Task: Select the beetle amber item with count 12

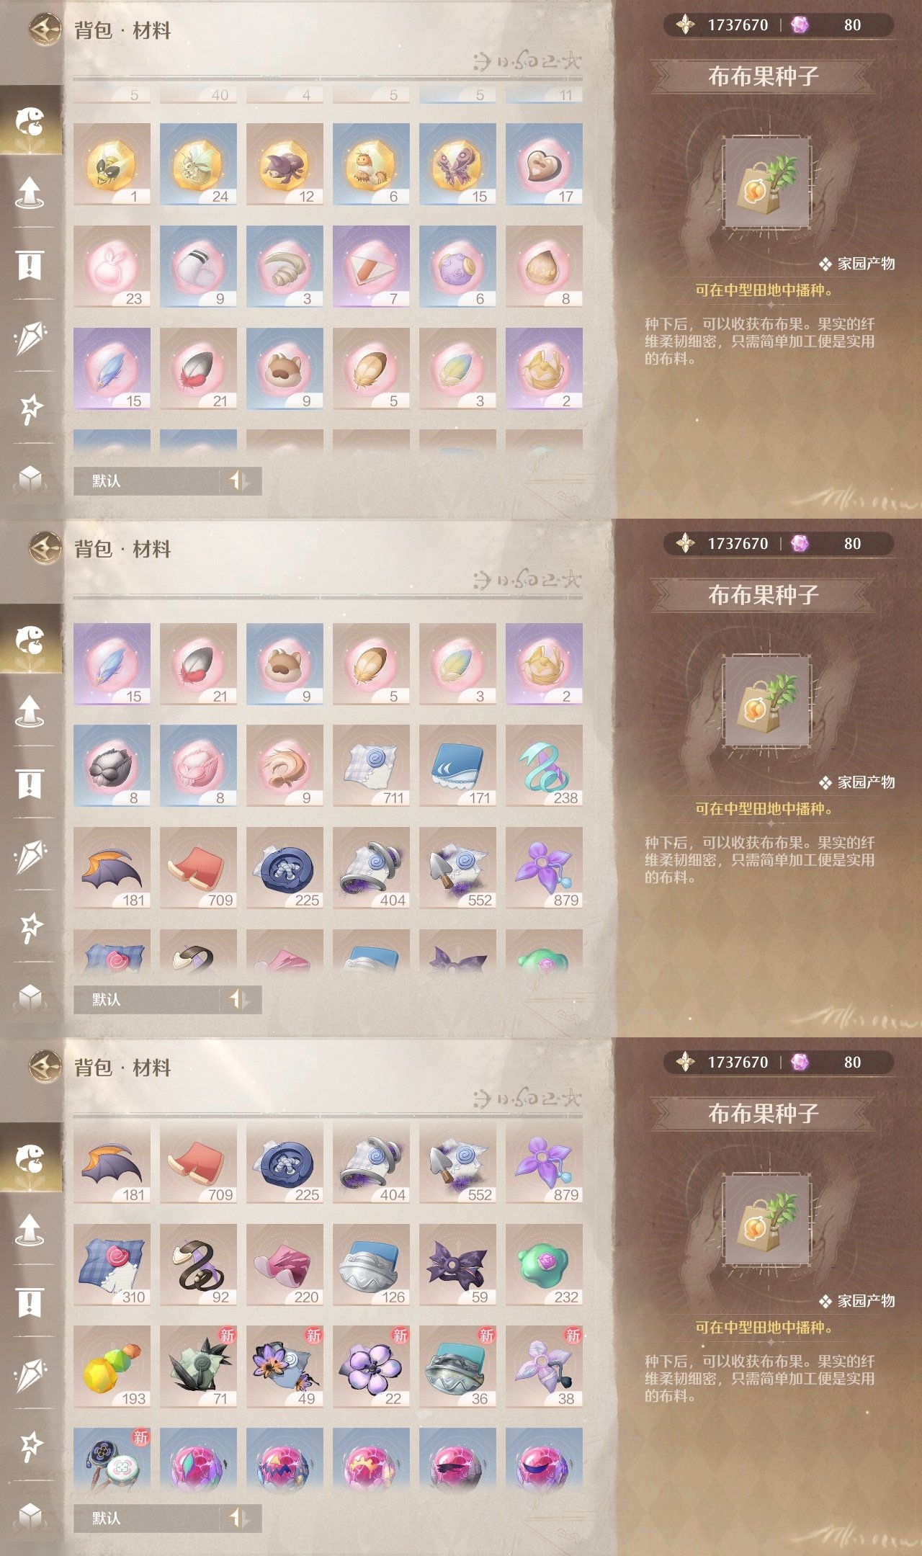Action: [285, 164]
